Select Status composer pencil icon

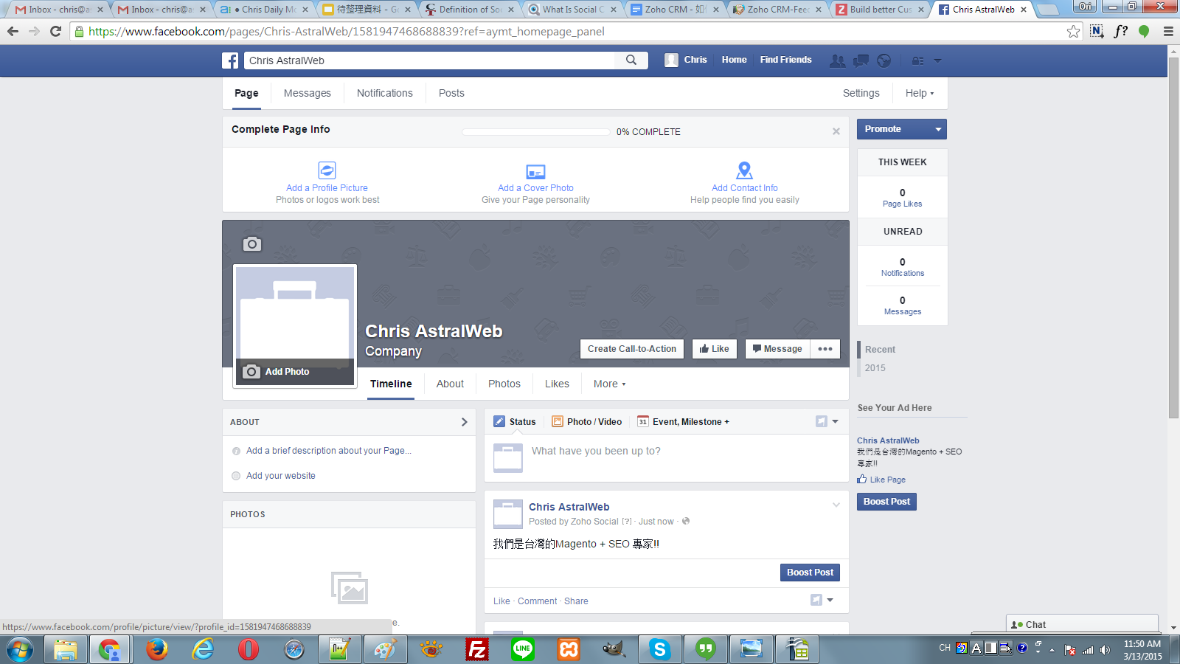click(x=499, y=422)
